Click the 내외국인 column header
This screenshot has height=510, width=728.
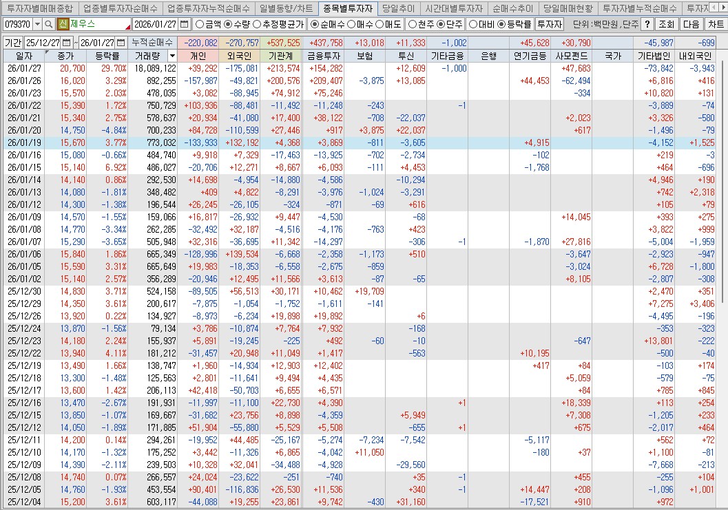point(695,56)
